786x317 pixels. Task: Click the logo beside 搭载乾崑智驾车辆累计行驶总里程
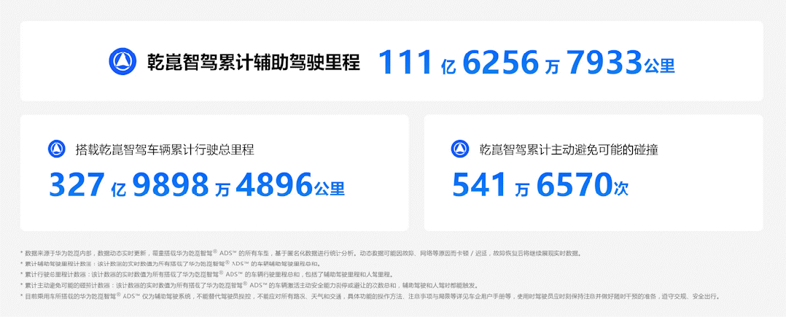pyautogui.click(x=57, y=149)
